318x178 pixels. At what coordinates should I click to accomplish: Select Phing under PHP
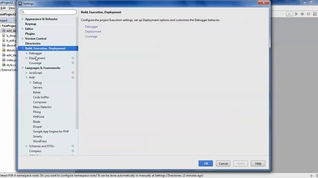coord(37,112)
